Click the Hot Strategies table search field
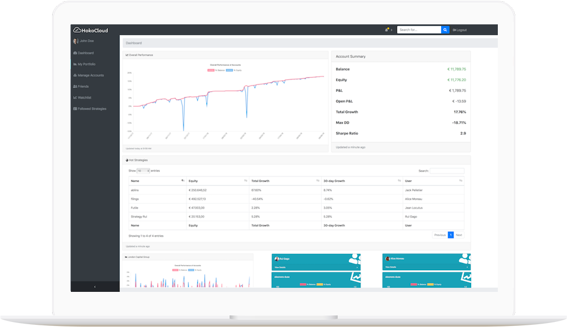This screenshot has height=327, width=567. [447, 171]
